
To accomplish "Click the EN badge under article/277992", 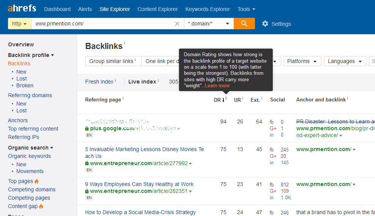I will tap(89, 170).
